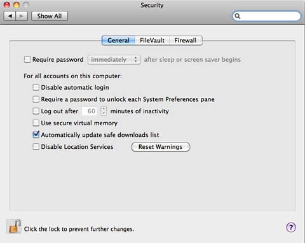Check Disable automatic login

[36, 87]
